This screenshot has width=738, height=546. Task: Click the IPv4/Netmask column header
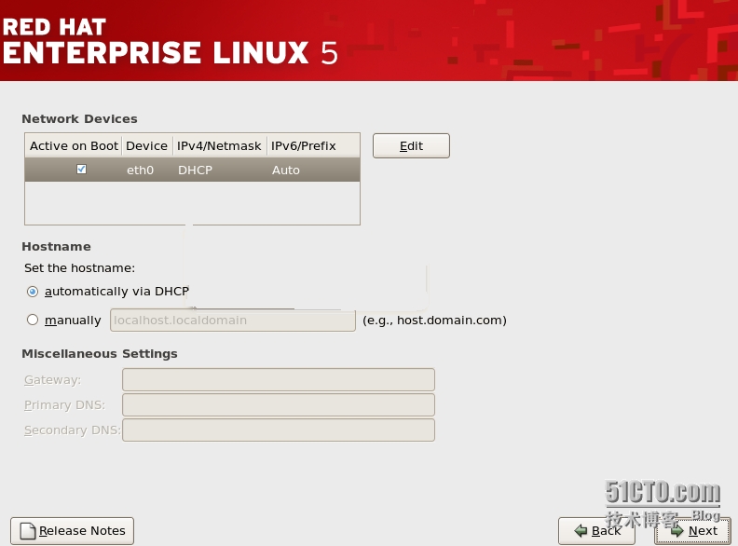tap(219, 146)
